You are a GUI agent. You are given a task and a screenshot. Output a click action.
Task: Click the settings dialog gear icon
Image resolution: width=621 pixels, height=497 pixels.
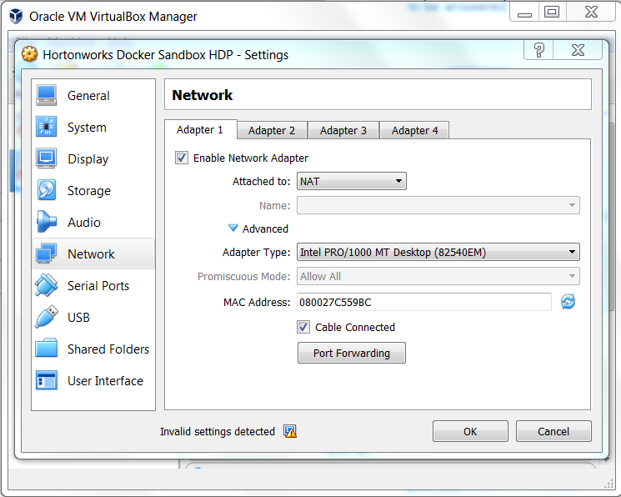(30, 54)
